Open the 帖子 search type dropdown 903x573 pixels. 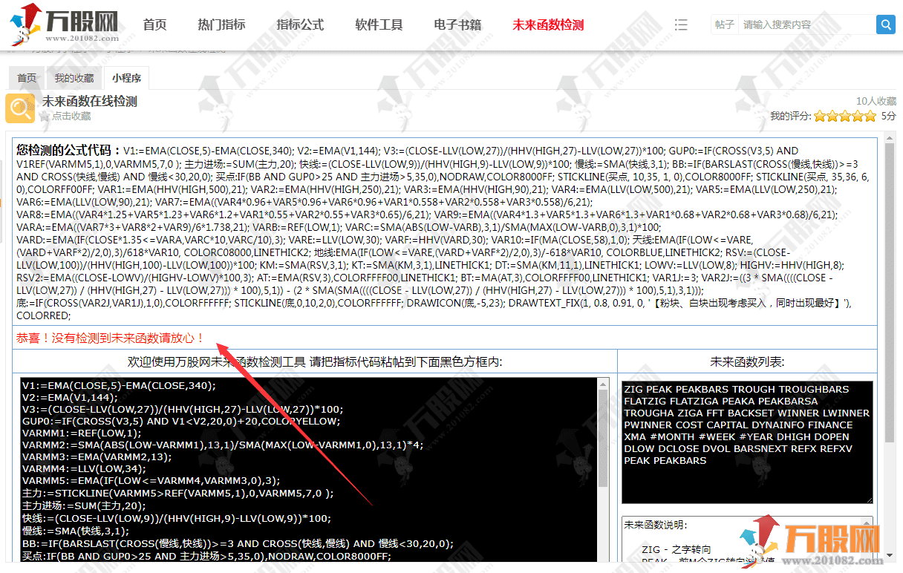(725, 24)
